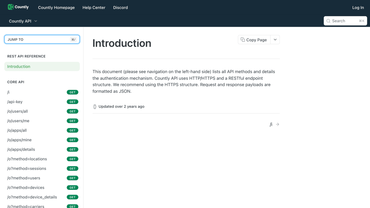
Task: Open the Countly API version dropdown
Action: click(x=23, y=21)
